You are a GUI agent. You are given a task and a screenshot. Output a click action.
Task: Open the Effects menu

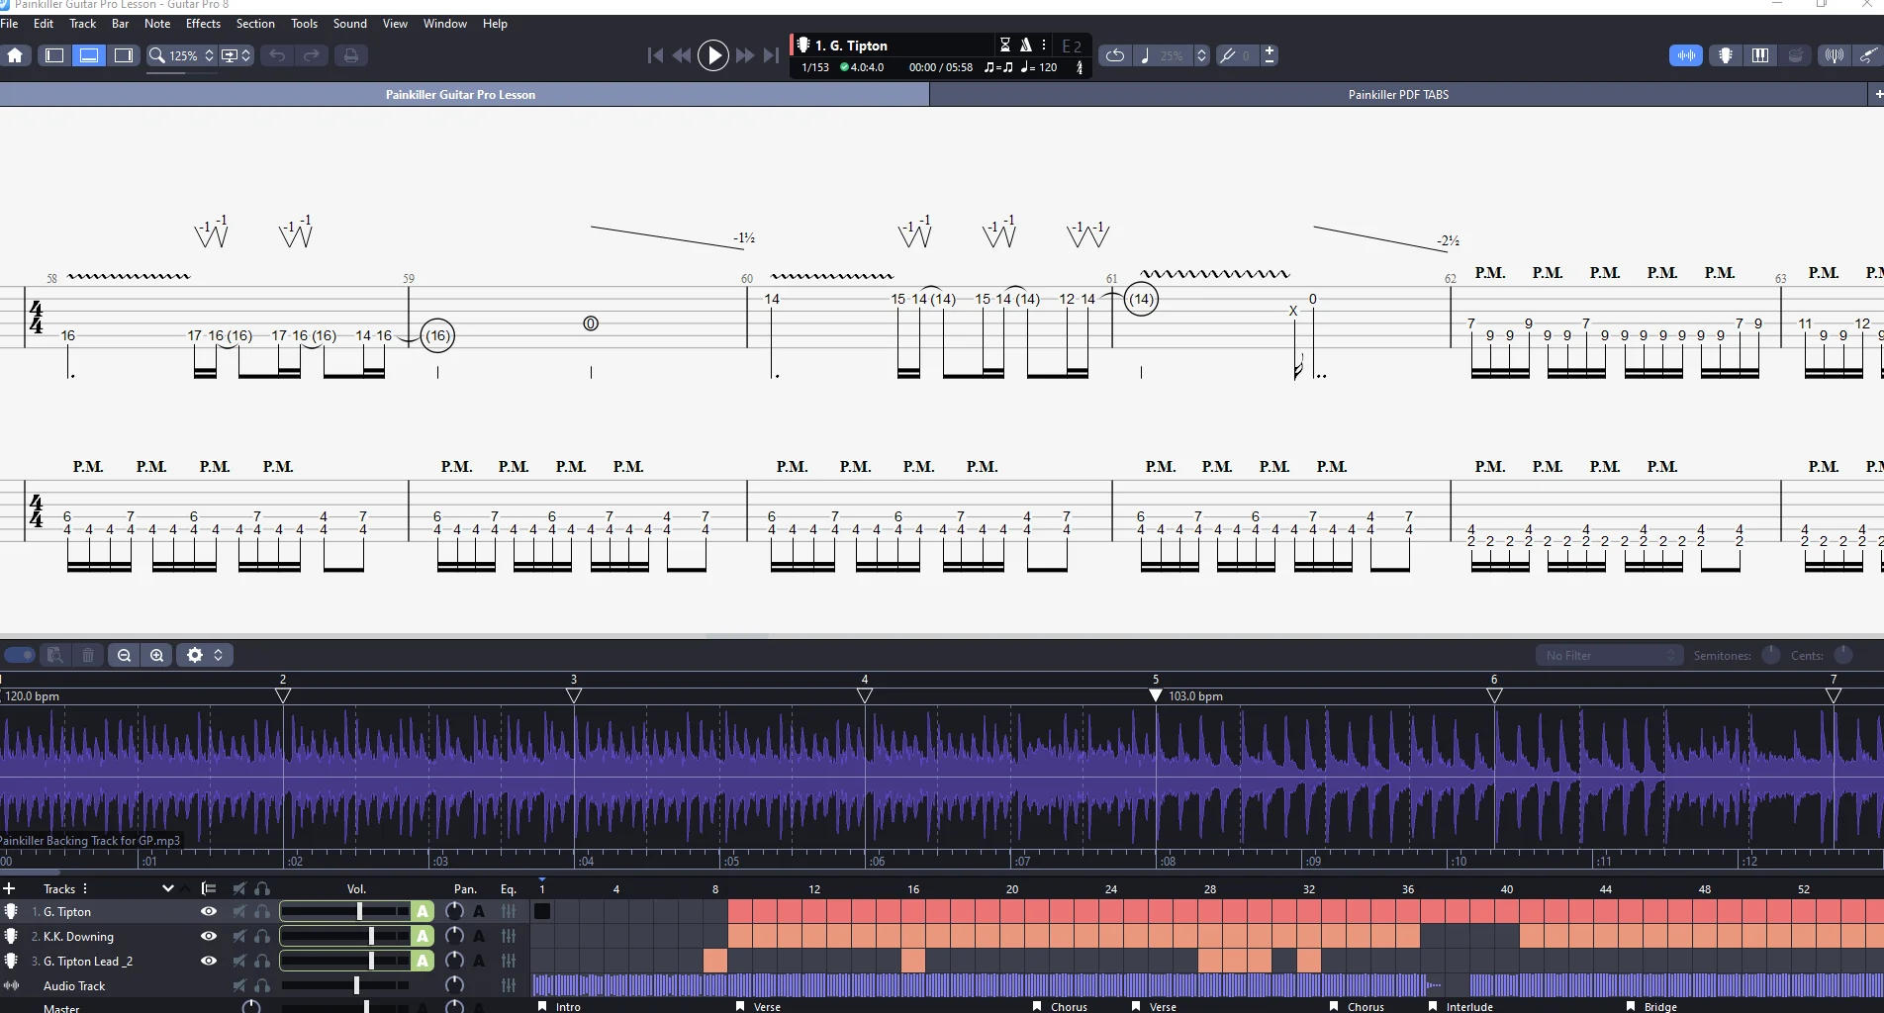(203, 24)
